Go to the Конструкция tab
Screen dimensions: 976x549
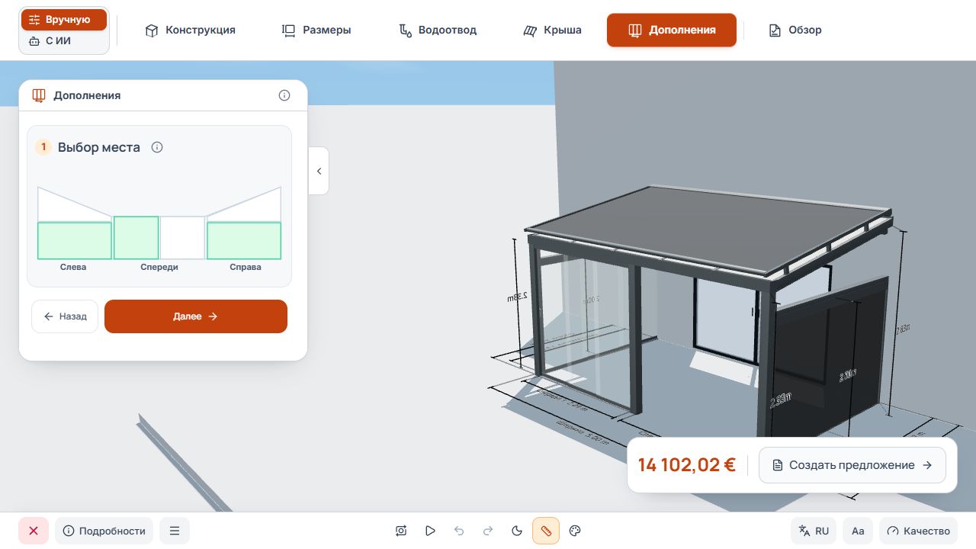[x=190, y=30]
